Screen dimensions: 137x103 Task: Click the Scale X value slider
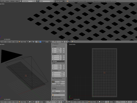point(57,65)
